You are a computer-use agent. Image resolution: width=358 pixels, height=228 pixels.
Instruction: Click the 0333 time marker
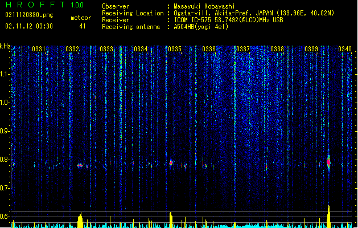(x=106, y=49)
